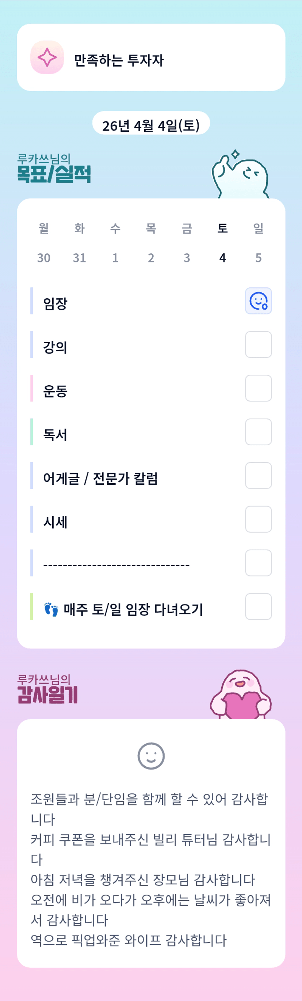Check the 운동 checkbox
The height and width of the screenshot is (1001, 302).
(258, 388)
